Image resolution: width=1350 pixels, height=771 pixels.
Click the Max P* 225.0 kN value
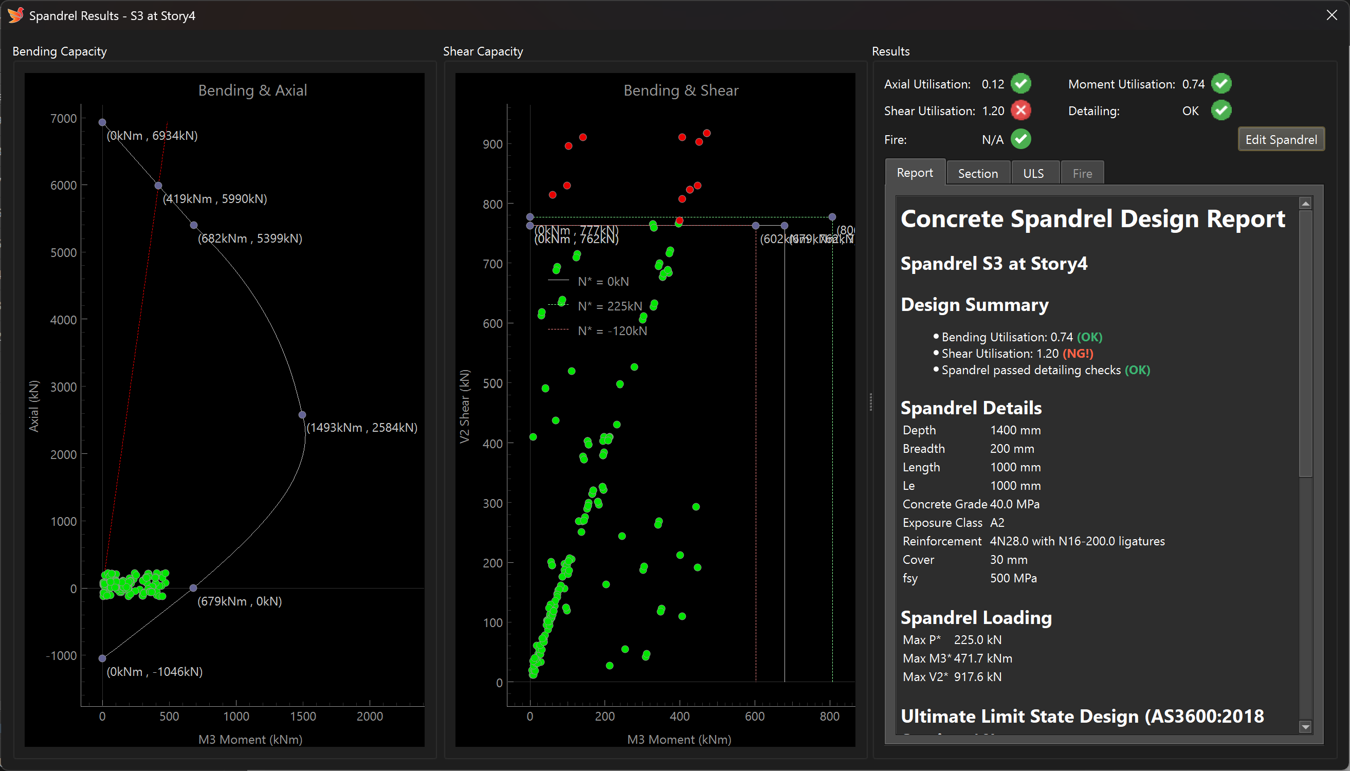pyautogui.click(x=978, y=640)
